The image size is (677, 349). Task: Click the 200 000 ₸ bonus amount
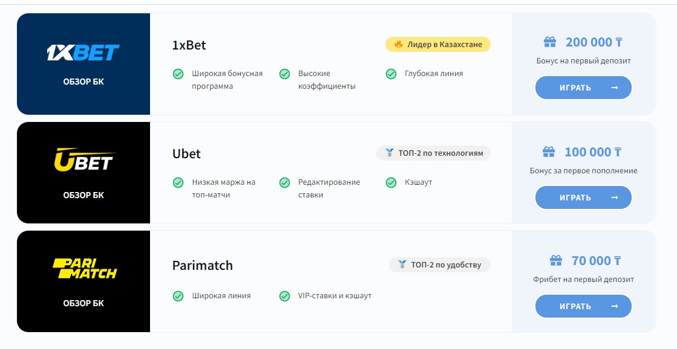(x=594, y=42)
